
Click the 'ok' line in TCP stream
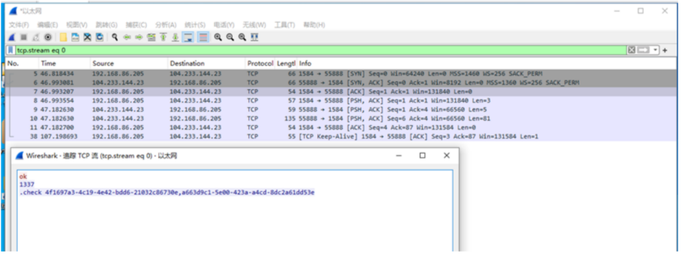(23, 177)
